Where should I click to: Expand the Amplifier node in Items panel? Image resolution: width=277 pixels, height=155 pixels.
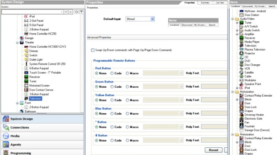pos(237,34)
